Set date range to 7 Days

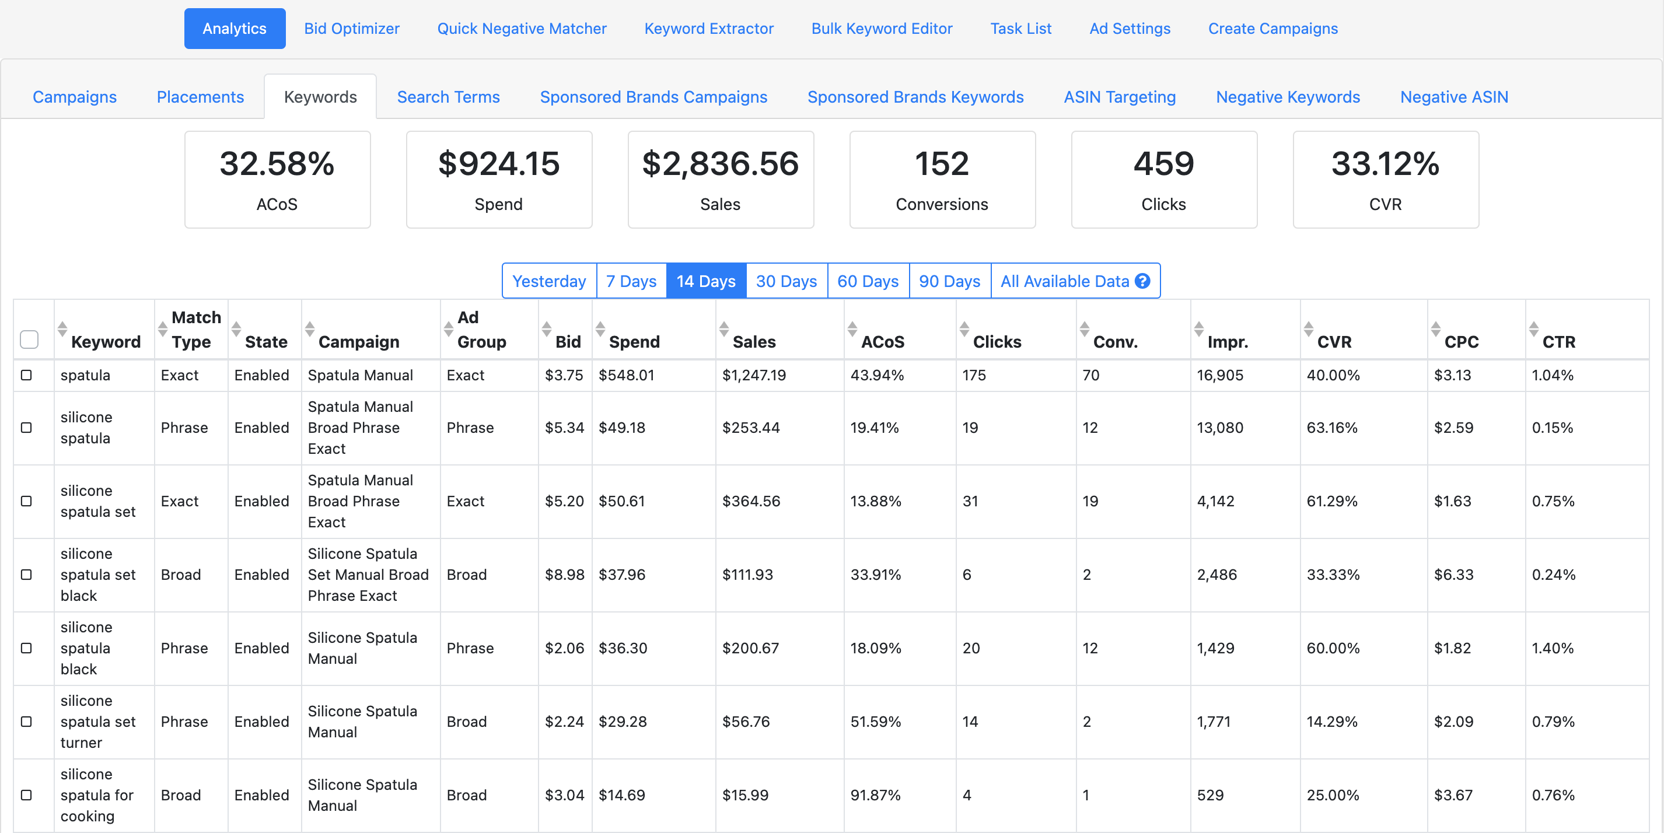point(631,281)
